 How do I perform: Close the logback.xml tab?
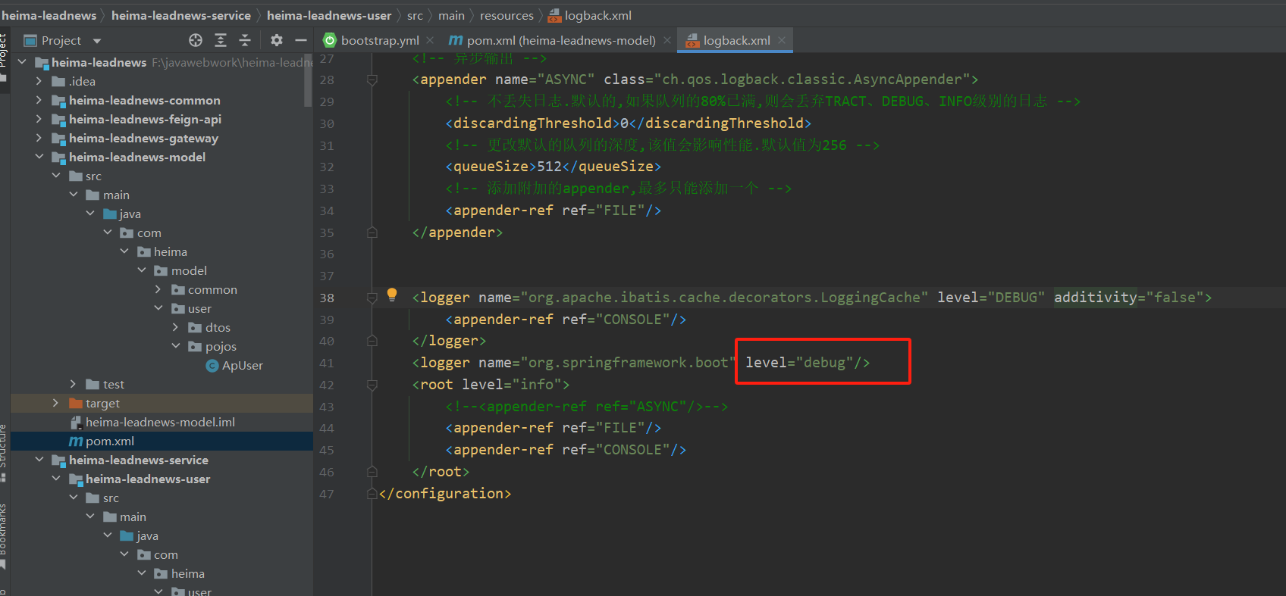(781, 40)
